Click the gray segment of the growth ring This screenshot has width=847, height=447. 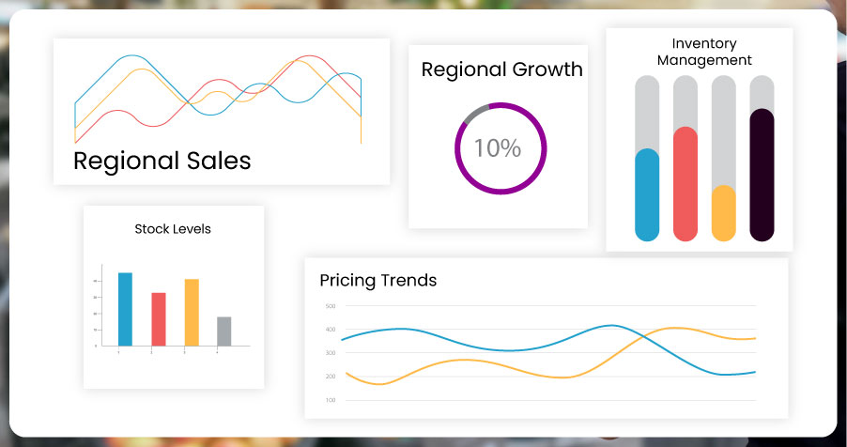tap(476, 113)
